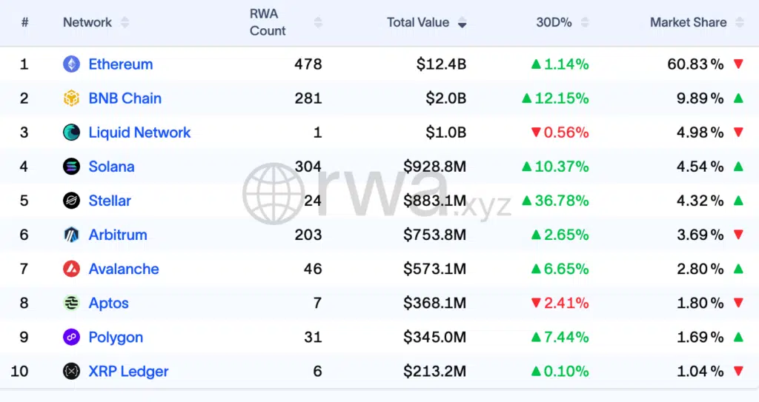Click the Avalanche logo icon
The image size is (759, 402).
pyautogui.click(x=71, y=269)
